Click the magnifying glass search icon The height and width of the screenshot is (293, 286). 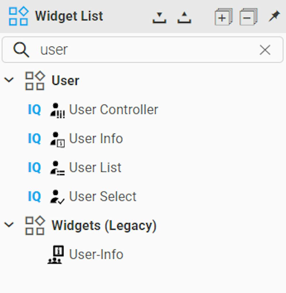[x=21, y=49]
